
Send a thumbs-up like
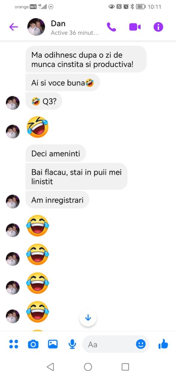[x=163, y=344]
